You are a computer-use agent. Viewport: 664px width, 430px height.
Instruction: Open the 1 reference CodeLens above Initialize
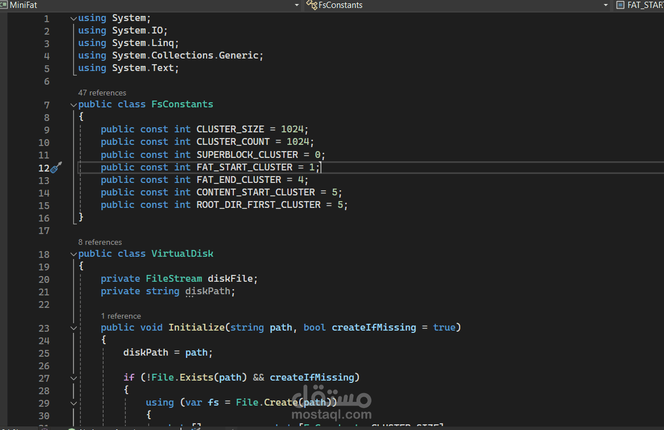121,316
